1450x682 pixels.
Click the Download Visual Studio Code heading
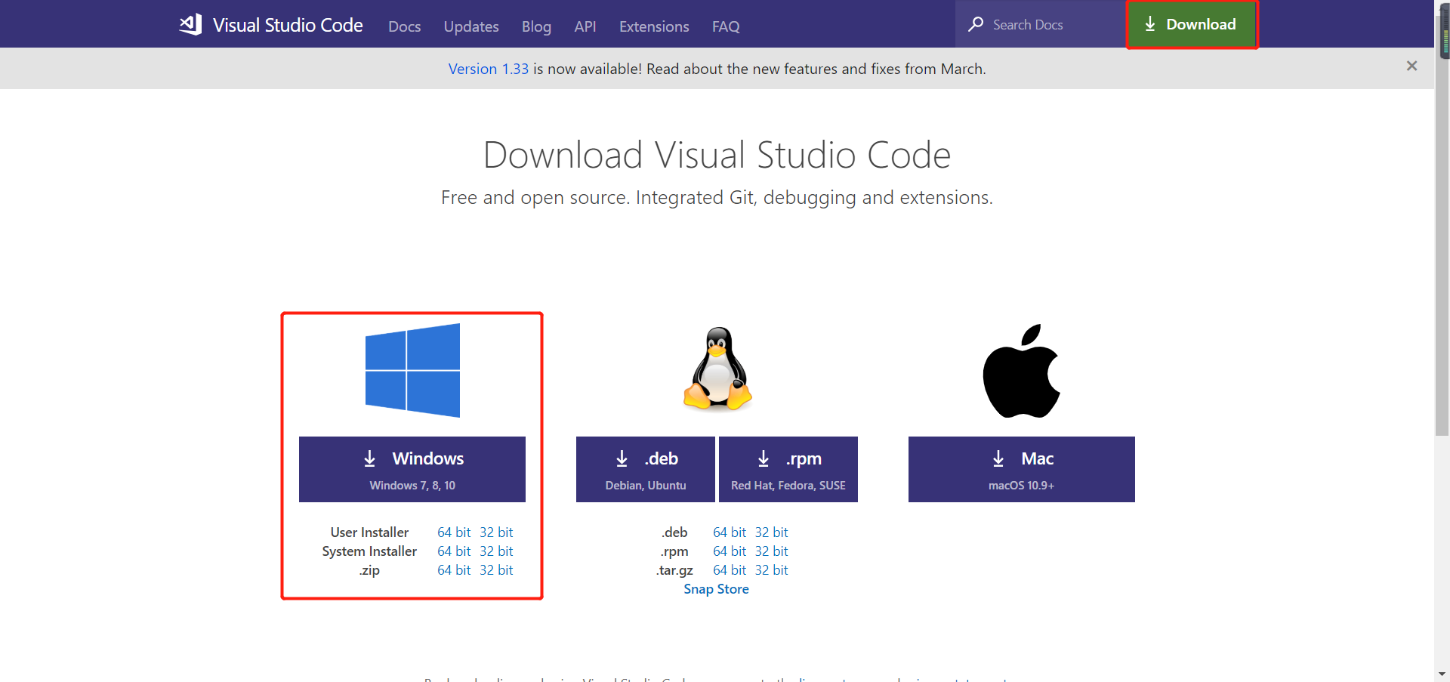pyautogui.click(x=717, y=155)
